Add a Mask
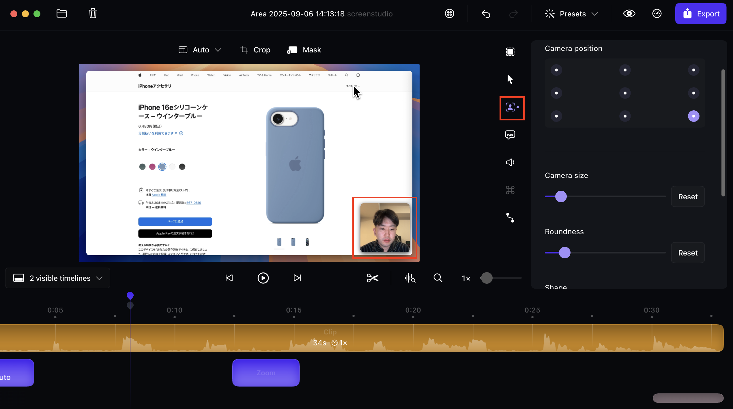Image resolution: width=733 pixels, height=409 pixels. [x=304, y=50]
